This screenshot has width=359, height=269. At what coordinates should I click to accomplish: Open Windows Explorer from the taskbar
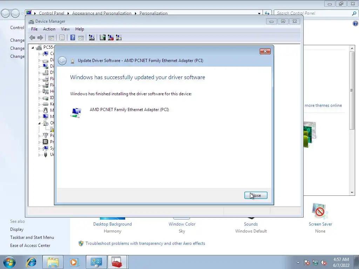[x=53, y=262]
